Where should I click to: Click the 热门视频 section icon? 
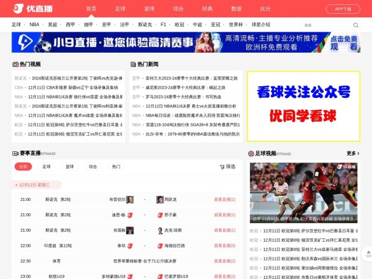click(x=15, y=64)
